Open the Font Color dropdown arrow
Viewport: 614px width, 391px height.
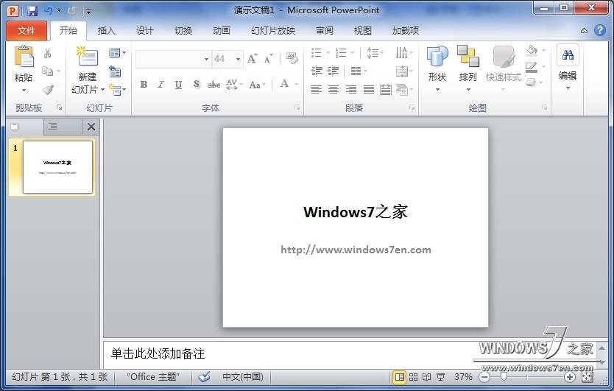[x=296, y=84]
